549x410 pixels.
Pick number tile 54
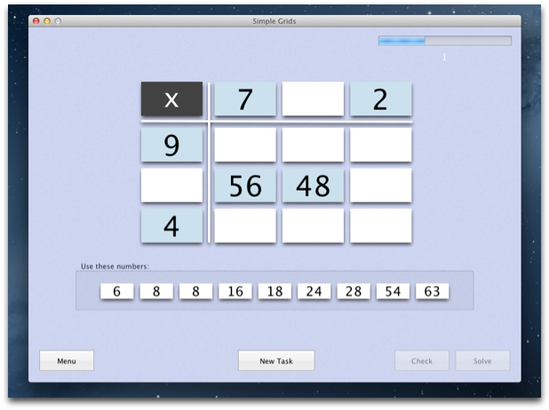393,291
